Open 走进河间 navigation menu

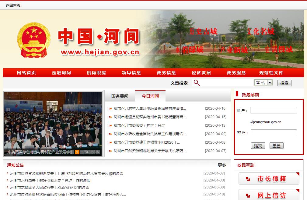pyautogui.click(x=61, y=73)
